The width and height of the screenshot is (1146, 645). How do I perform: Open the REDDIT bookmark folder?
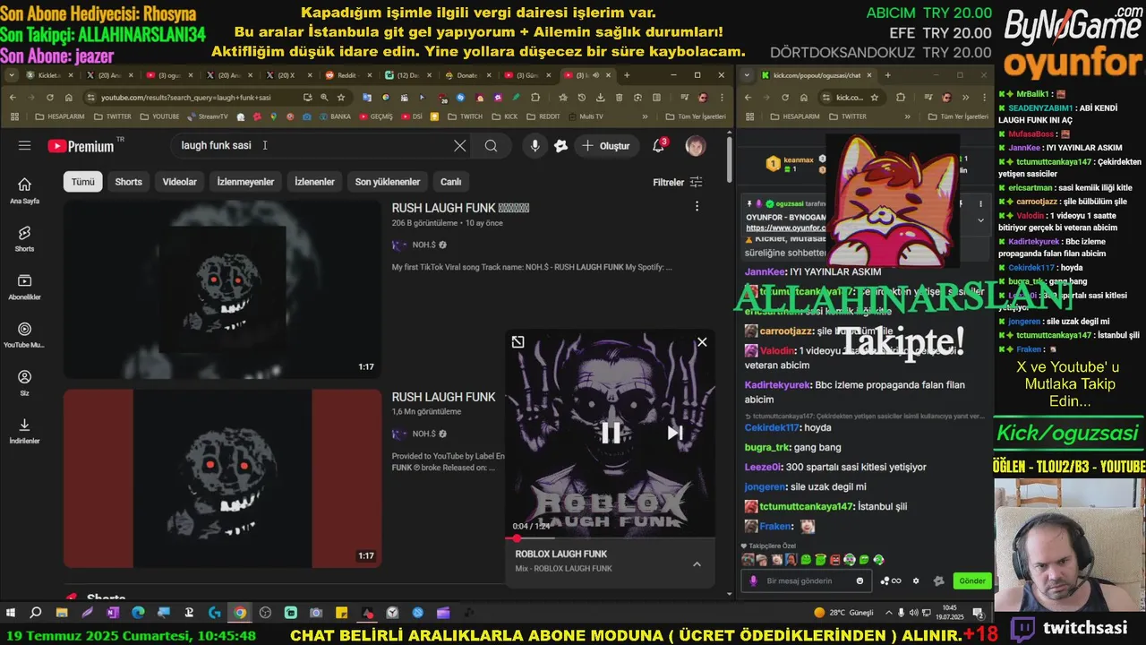(x=543, y=116)
